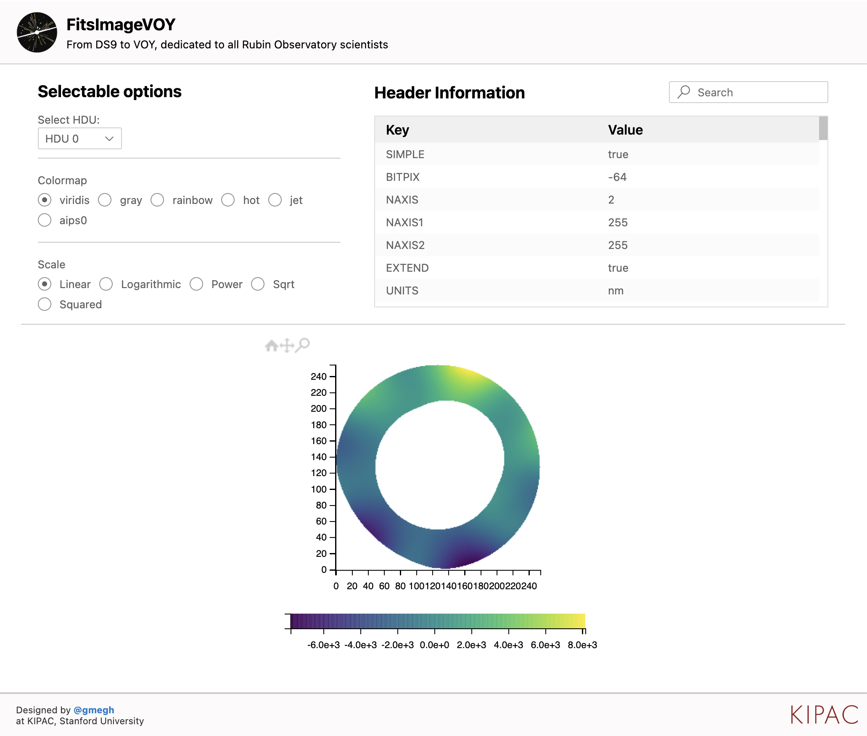Screen dimensions: 867x736
Task: Select the UNITS key cell
Action: tap(402, 291)
